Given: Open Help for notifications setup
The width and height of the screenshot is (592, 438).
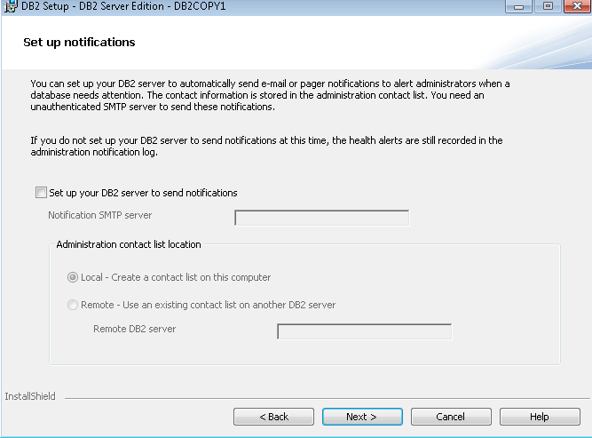Looking at the screenshot, I should [x=540, y=417].
